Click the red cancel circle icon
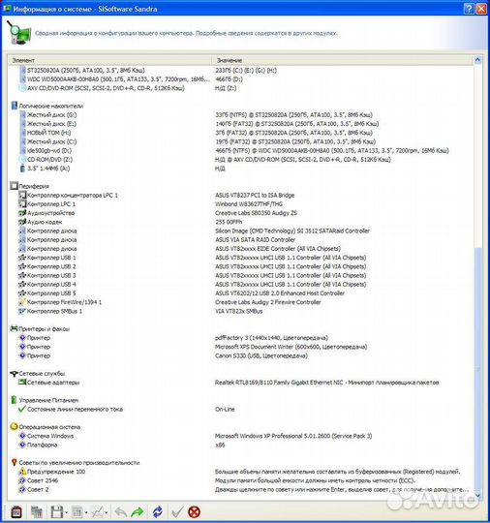The image size is (490, 523). point(194,511)
